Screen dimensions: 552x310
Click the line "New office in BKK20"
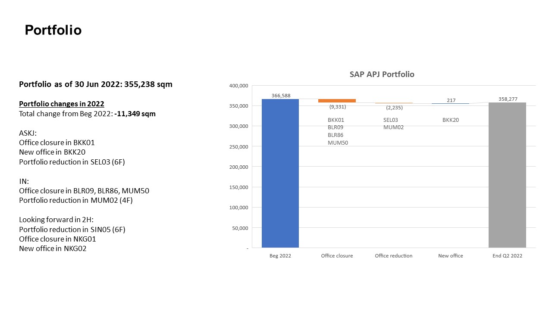click(52, 152)
